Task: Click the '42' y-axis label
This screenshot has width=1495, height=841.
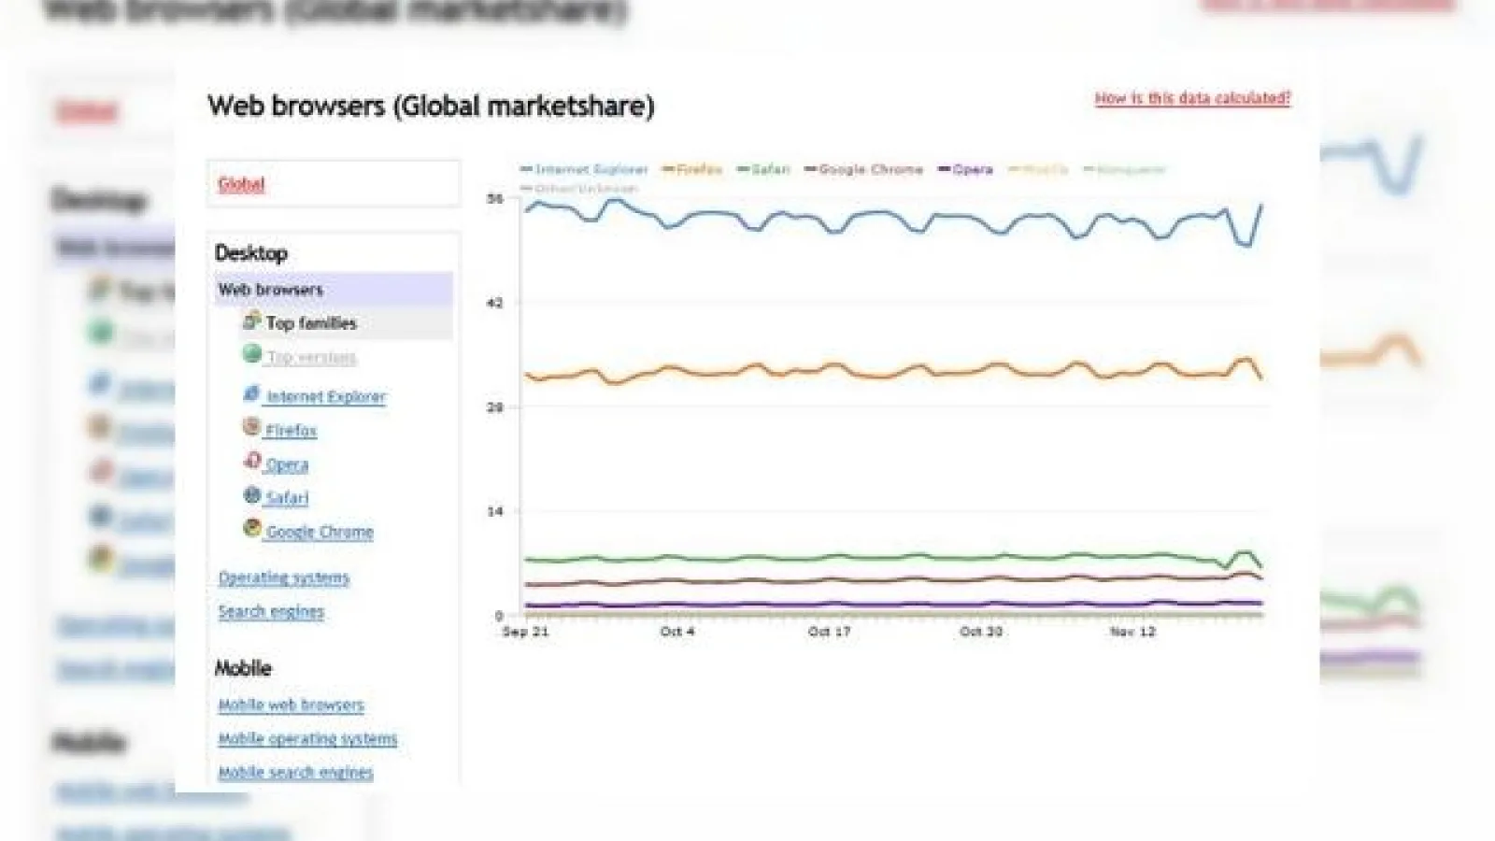Action: [x=494, y=303]
